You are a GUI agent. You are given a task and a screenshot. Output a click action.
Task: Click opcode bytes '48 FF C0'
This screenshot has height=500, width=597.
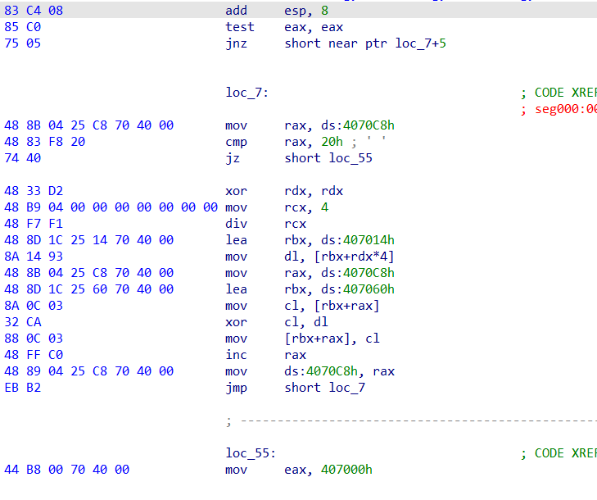click(34, 355)
